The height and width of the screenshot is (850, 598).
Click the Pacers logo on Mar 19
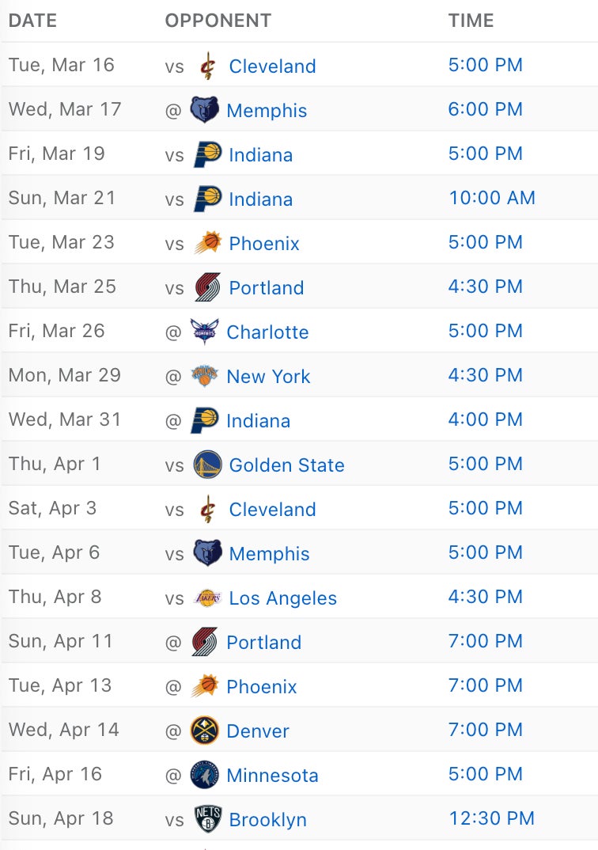[x=208, y=154]
